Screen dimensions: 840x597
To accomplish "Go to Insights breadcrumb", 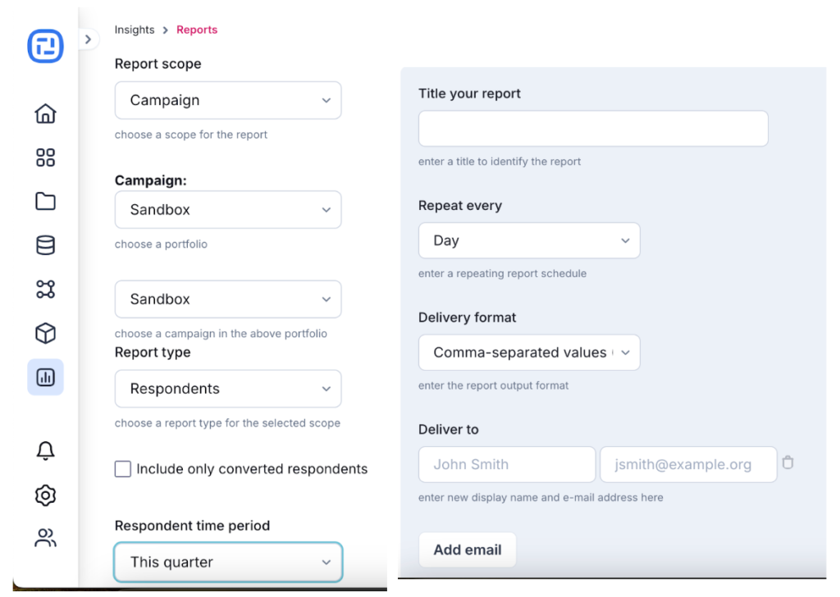I will point(135,30).
